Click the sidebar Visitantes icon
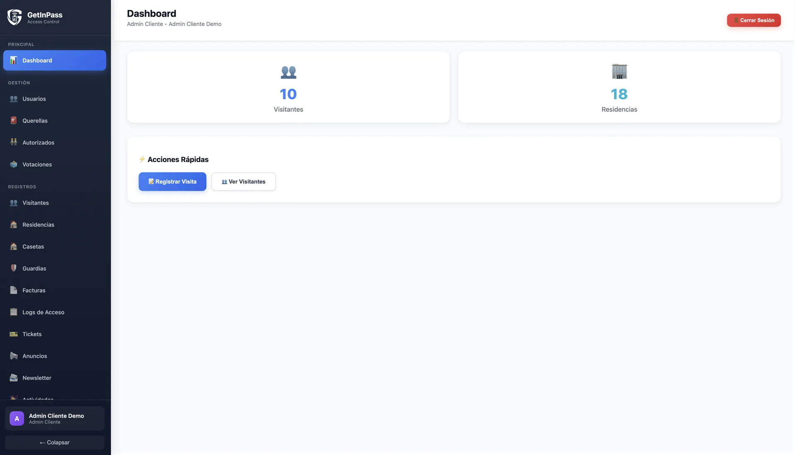Image resolution: width=795 pixels, height=455 pixels. click(x=14, y=203)
